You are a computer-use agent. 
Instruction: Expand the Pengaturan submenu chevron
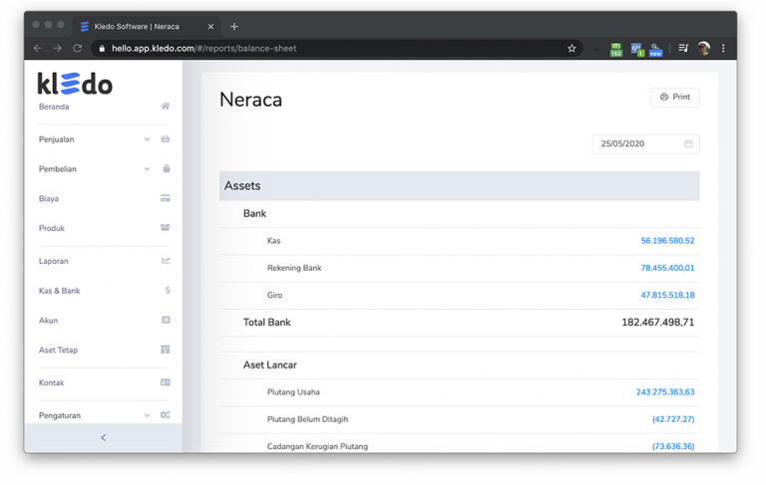(147, 415)
